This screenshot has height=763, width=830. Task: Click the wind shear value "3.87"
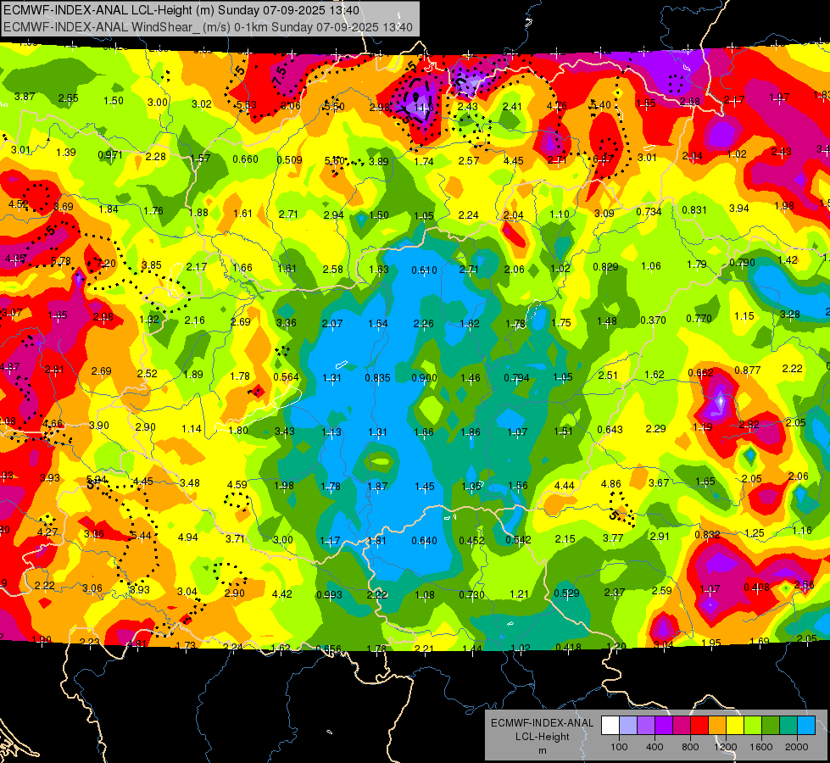pos(25,97)
